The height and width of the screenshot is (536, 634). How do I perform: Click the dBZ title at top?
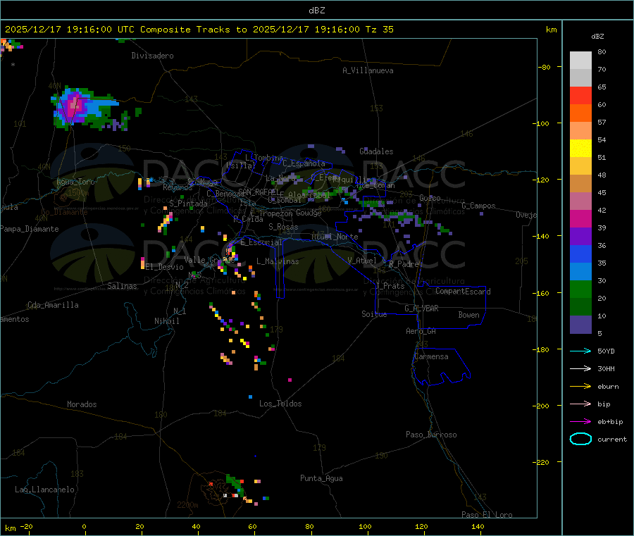click(316, 10)
